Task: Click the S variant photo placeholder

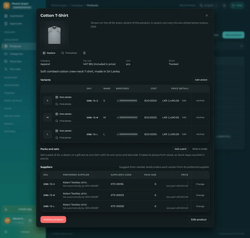Action: [x=47, y=101]
